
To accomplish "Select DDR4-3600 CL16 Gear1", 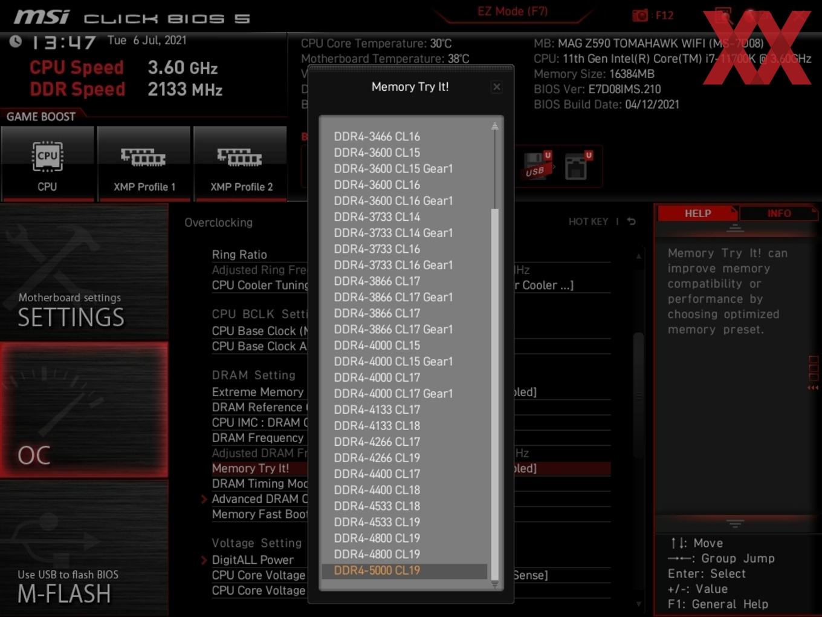I will coord(393,201).
